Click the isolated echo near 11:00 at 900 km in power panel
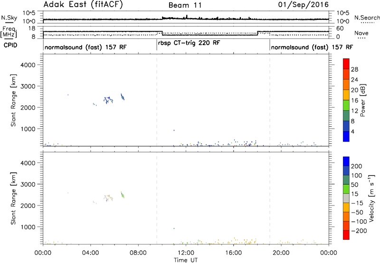The width and height of the screenshot is (380, 263). tap(174, 130)
